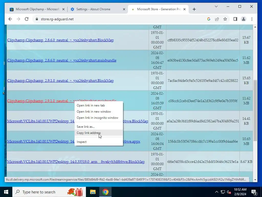Click hash 7ac8ac84de0c9a5c526185e9ad4f7c42cdf28822
The image size is (262, 197).
pos(203,81)
